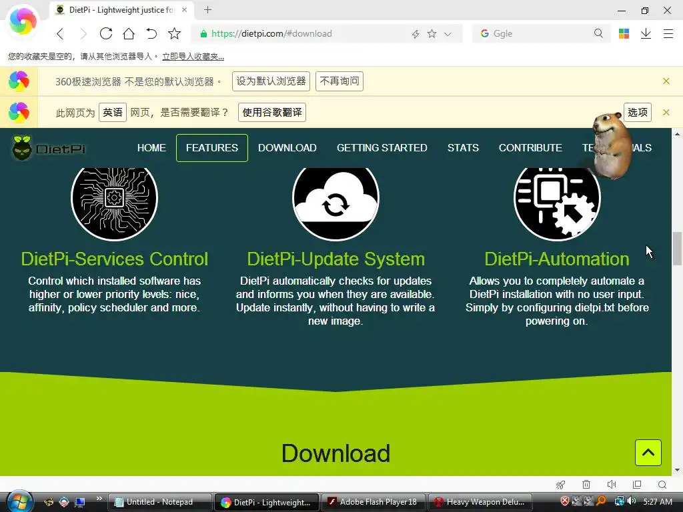
Task: Expand the address bar dropdown chevron
Action: pyautogui.click(x=448, y=34)
